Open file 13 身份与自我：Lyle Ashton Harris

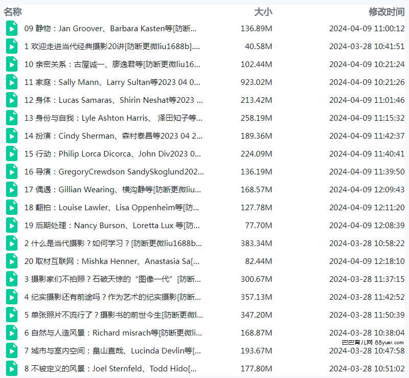tap(113, 118)
